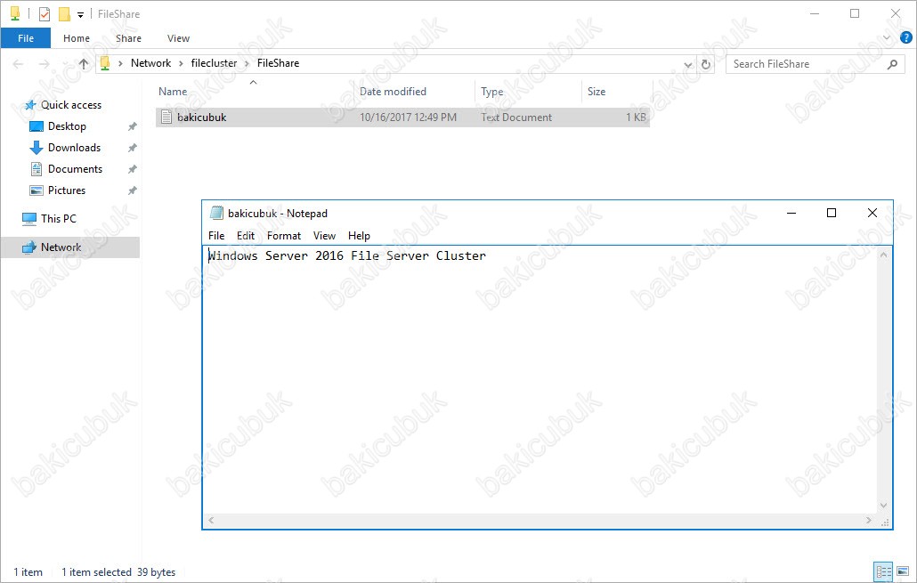Select Quick access in navigation pane
Image resolution: width=917 pixels, height=583 pixels.
click(70, 105)
